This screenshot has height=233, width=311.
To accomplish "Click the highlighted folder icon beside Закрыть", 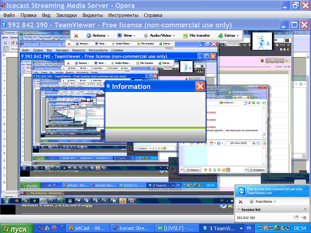I will coord(228,170).
